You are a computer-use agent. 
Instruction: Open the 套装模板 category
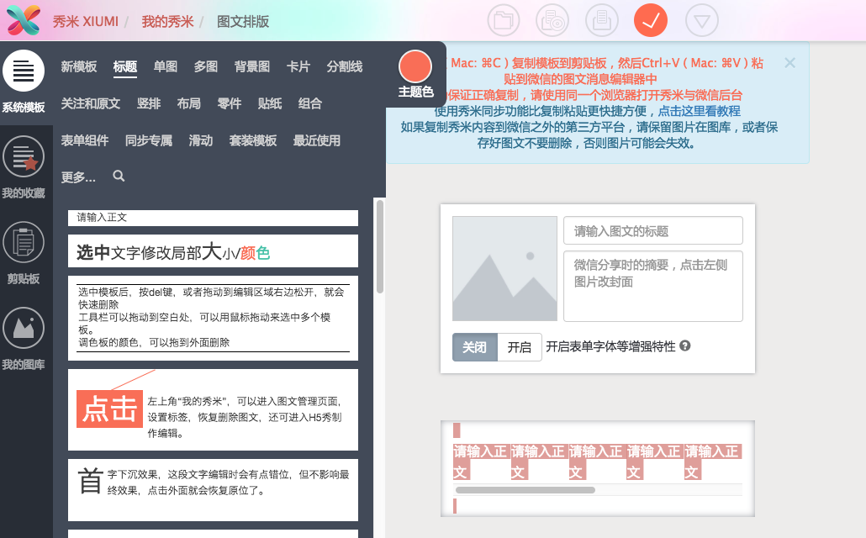(253, 141)
